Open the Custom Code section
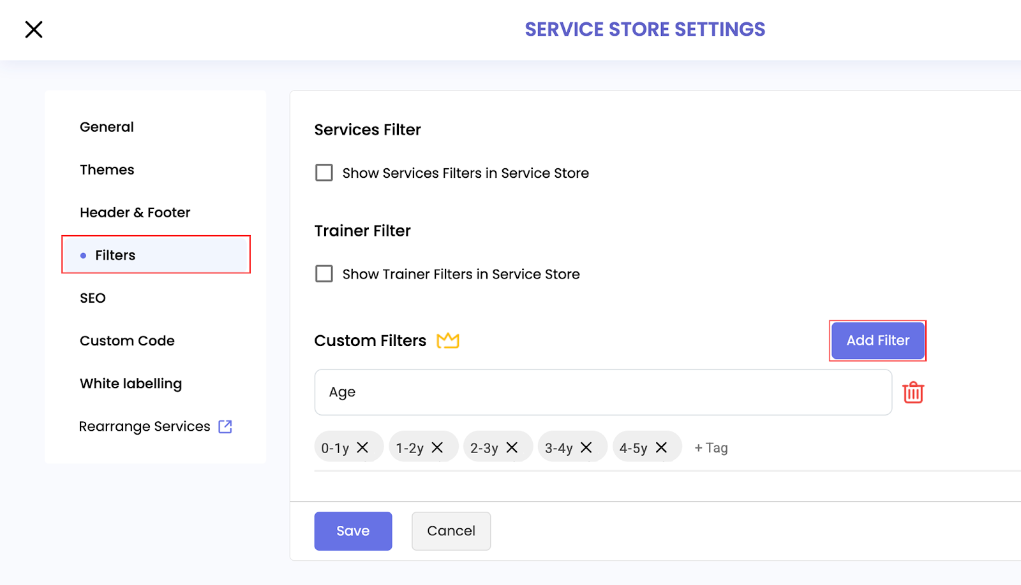Viewport: 1021px width, 585px height. 127,341
